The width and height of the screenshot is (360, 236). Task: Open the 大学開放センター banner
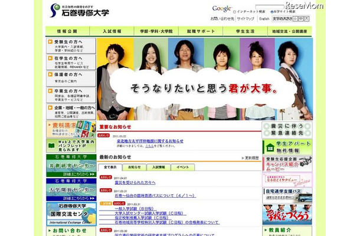pyautogui.click(x=71, y=189)
